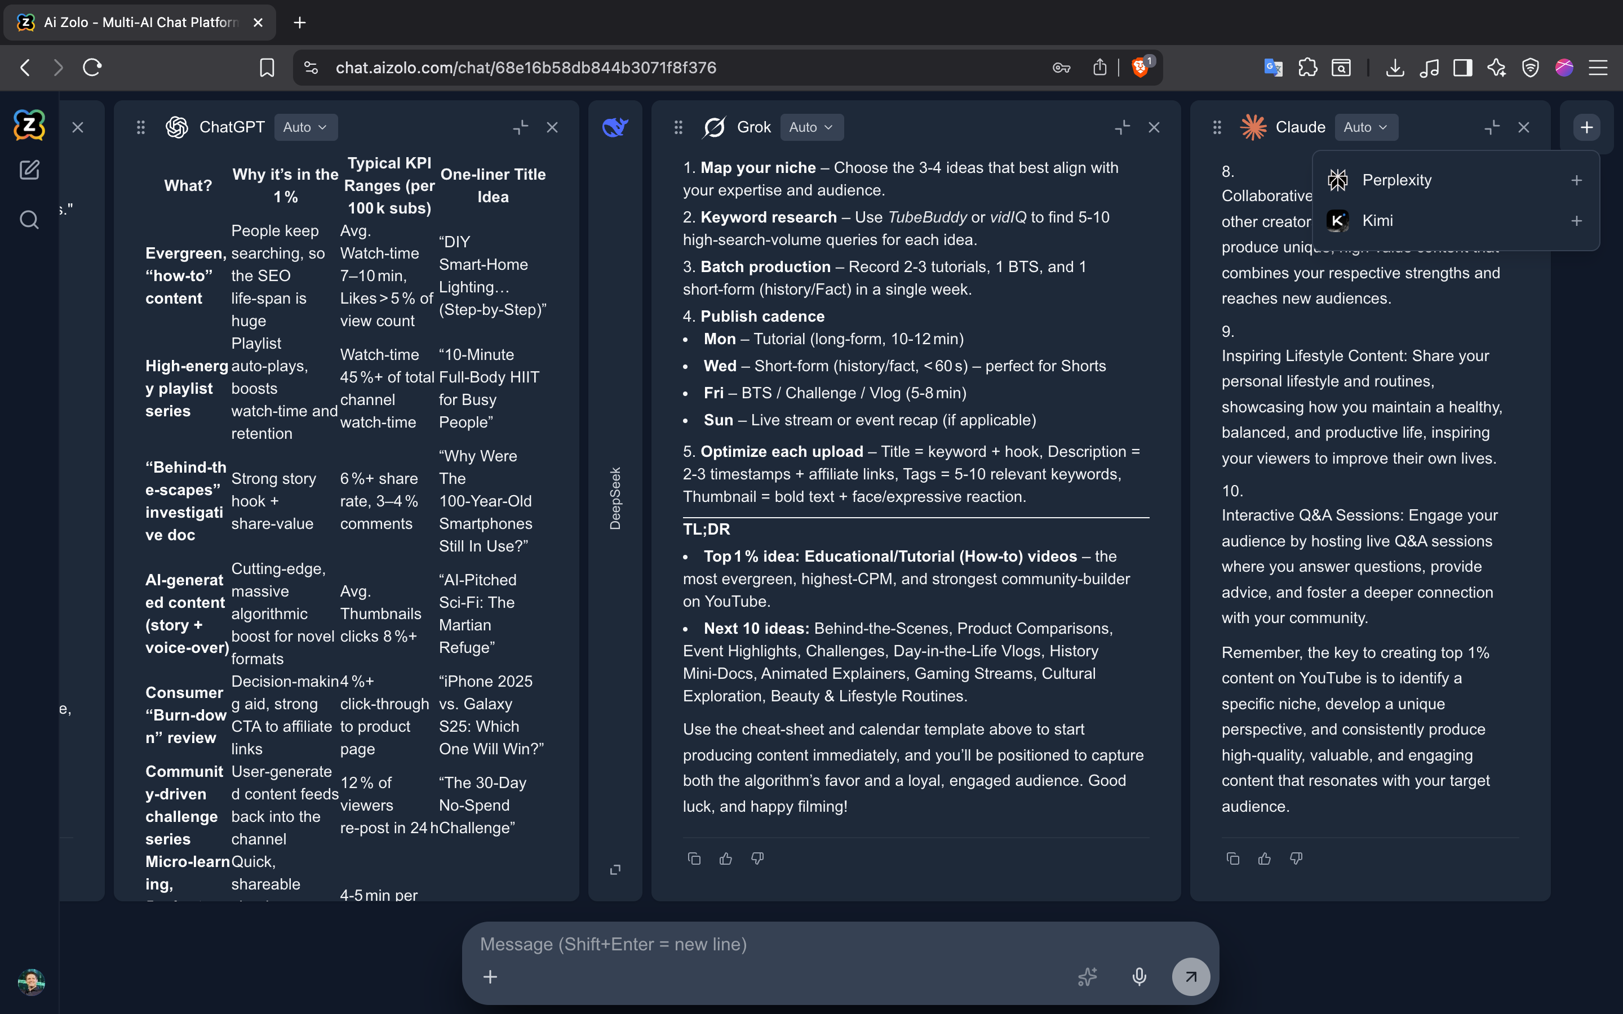Collapse the Grok panel
1623x1014 pixels.
(1122, 127)
